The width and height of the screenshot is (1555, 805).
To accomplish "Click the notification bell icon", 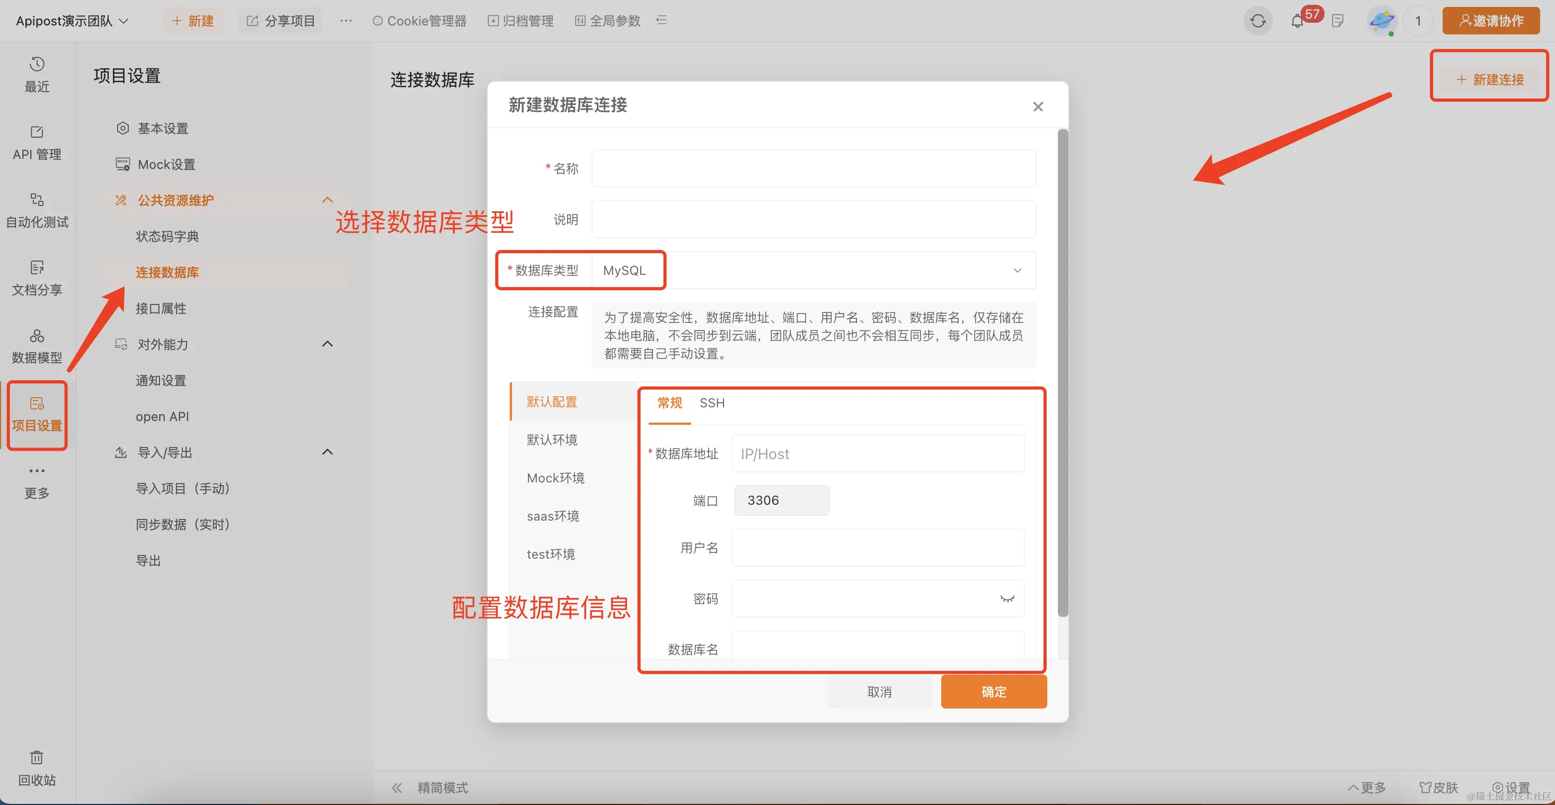I will 1297,21.
